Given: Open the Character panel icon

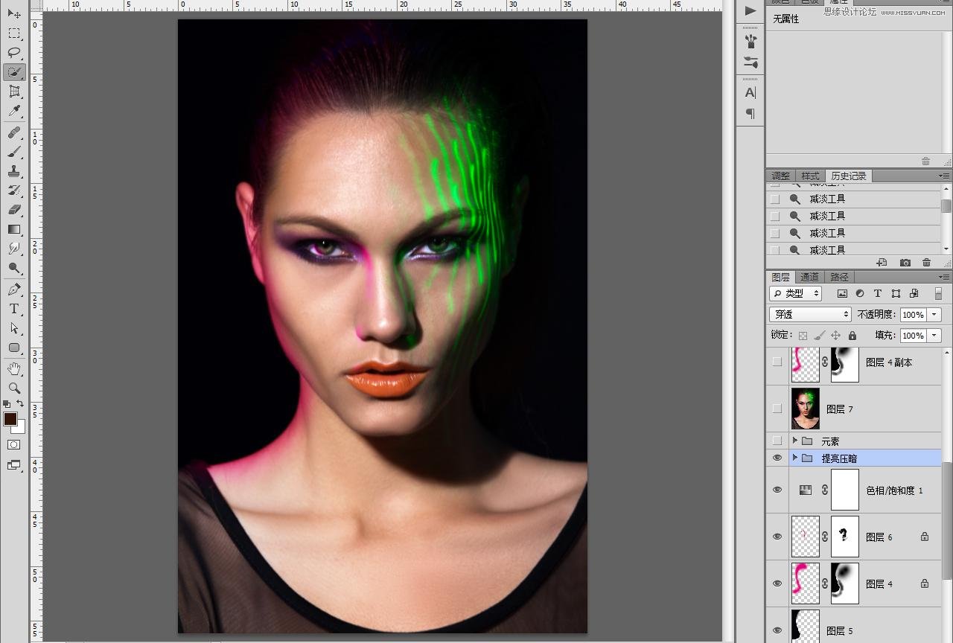Looking at the screenshot, I should click(750, 93).
